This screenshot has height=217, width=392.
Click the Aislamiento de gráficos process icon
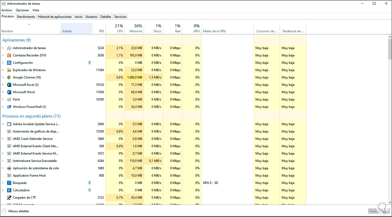click(9, 132)
